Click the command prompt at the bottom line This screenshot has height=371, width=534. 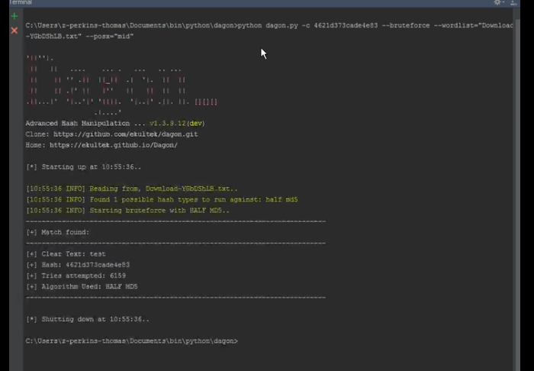(131, 341)
